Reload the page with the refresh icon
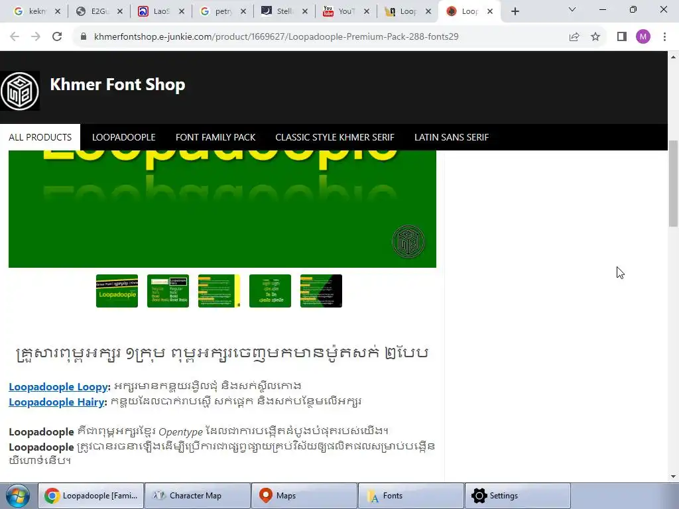Image resolution: width=679 pixels, height=509 pixels. pos(57,37)
